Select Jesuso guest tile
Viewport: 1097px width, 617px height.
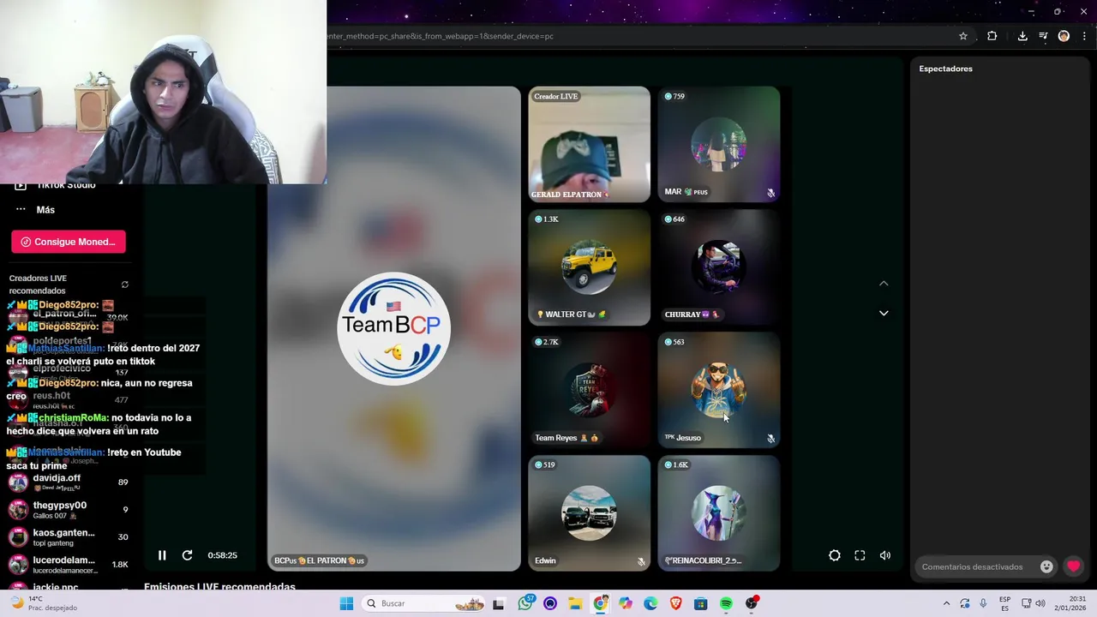718,391
